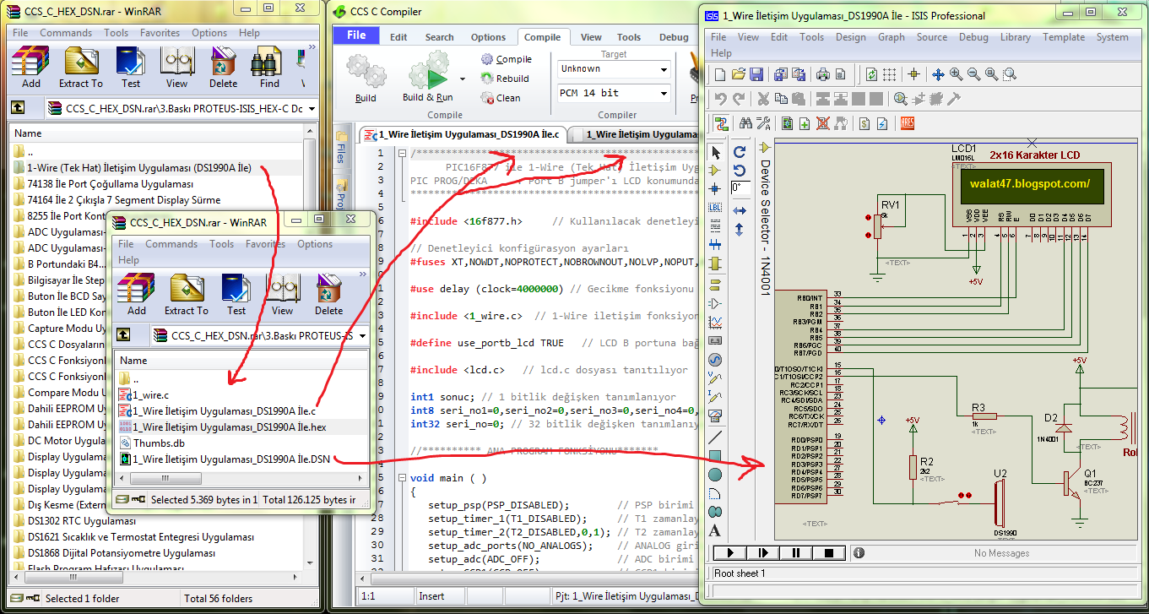Open Favorites menu in front WinRAR window
This screenshot has width=1149, height=614.
point(265,244)
